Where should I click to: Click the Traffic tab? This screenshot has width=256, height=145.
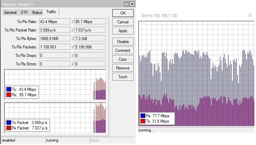point(51,12)
